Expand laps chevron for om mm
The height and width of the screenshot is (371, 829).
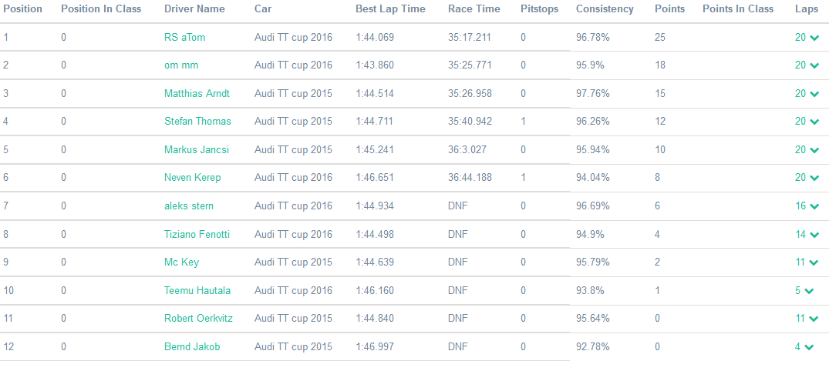point(814,65)
